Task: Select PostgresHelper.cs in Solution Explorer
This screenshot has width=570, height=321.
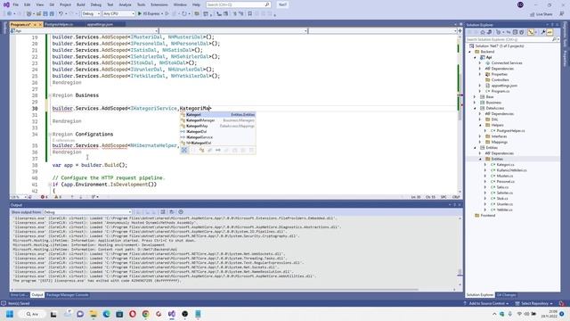Action: coord(510,131)
